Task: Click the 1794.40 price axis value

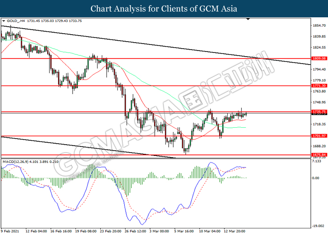Action: (319, 69)
